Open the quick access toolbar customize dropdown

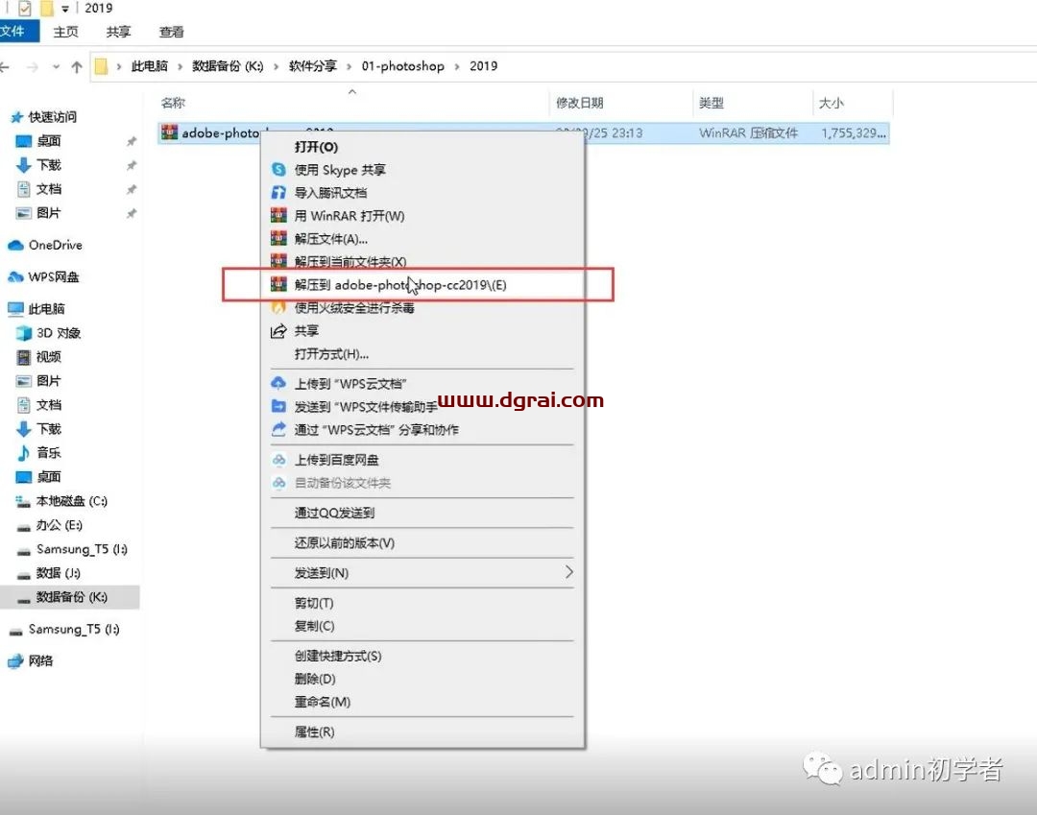click(x=65, y=10)
